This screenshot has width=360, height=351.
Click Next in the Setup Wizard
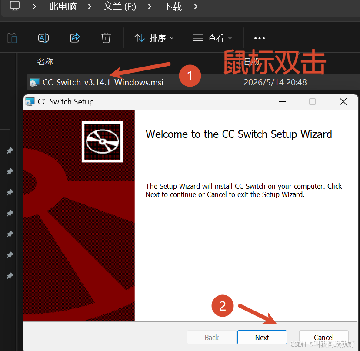262,338
